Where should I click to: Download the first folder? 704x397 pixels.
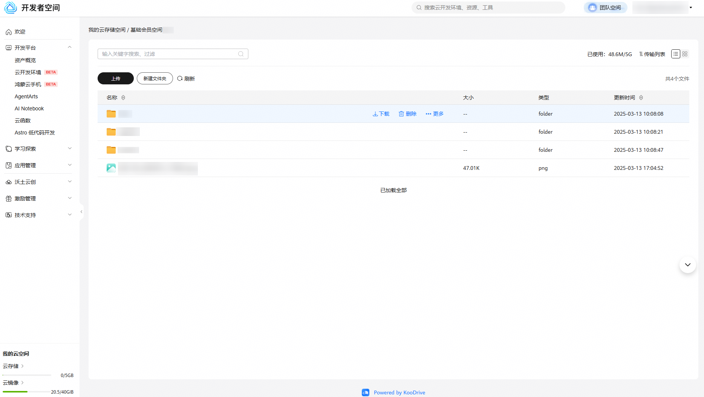(381, 114)
